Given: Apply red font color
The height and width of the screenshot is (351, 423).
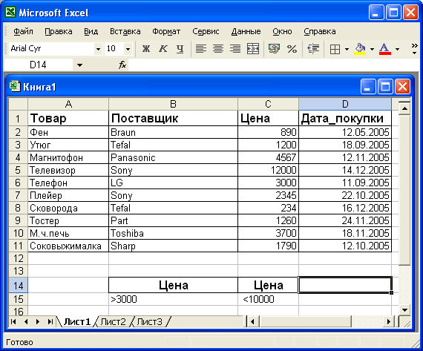Looking at the screenshot, I should (384, 49).
